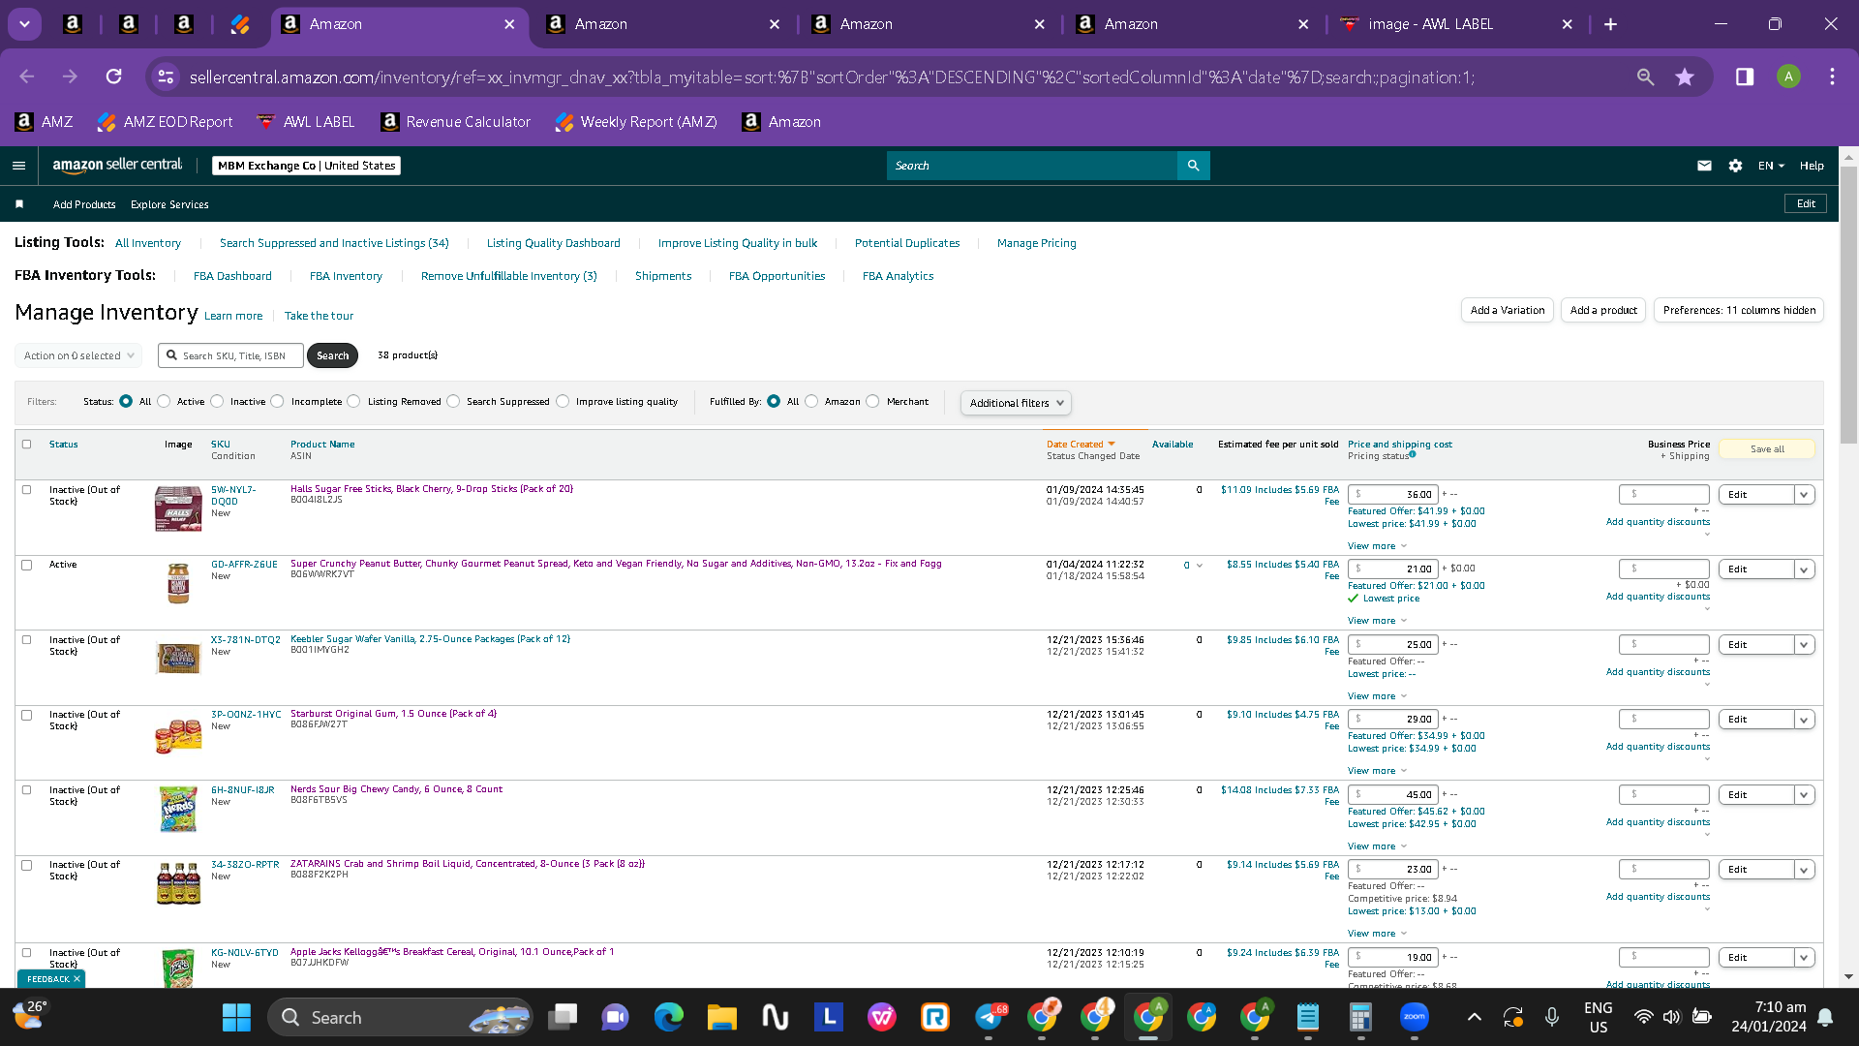
Task: Open Preferences: 11 columns hidden
Action: (x=1739, y=310)
